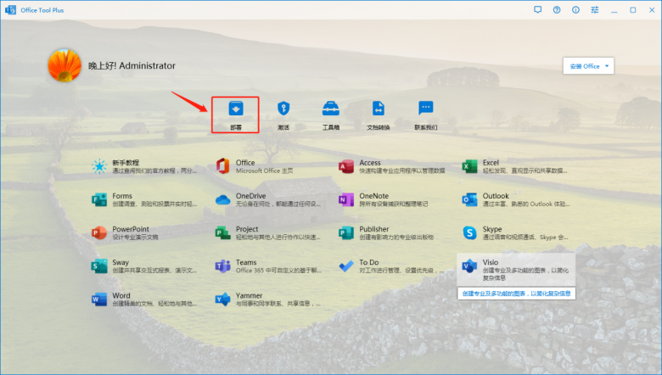Open the about info icon

point(575,9)
